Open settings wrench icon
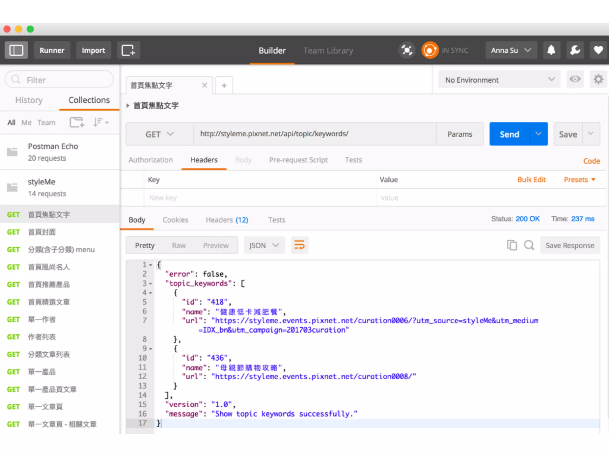The height and width of the screenshot is (457, 609). pos(575,50)
